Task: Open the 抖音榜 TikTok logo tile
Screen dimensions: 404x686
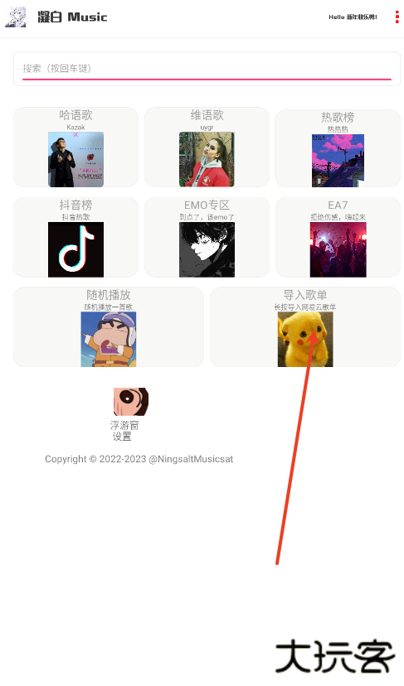Action: (x=75, y=249)
